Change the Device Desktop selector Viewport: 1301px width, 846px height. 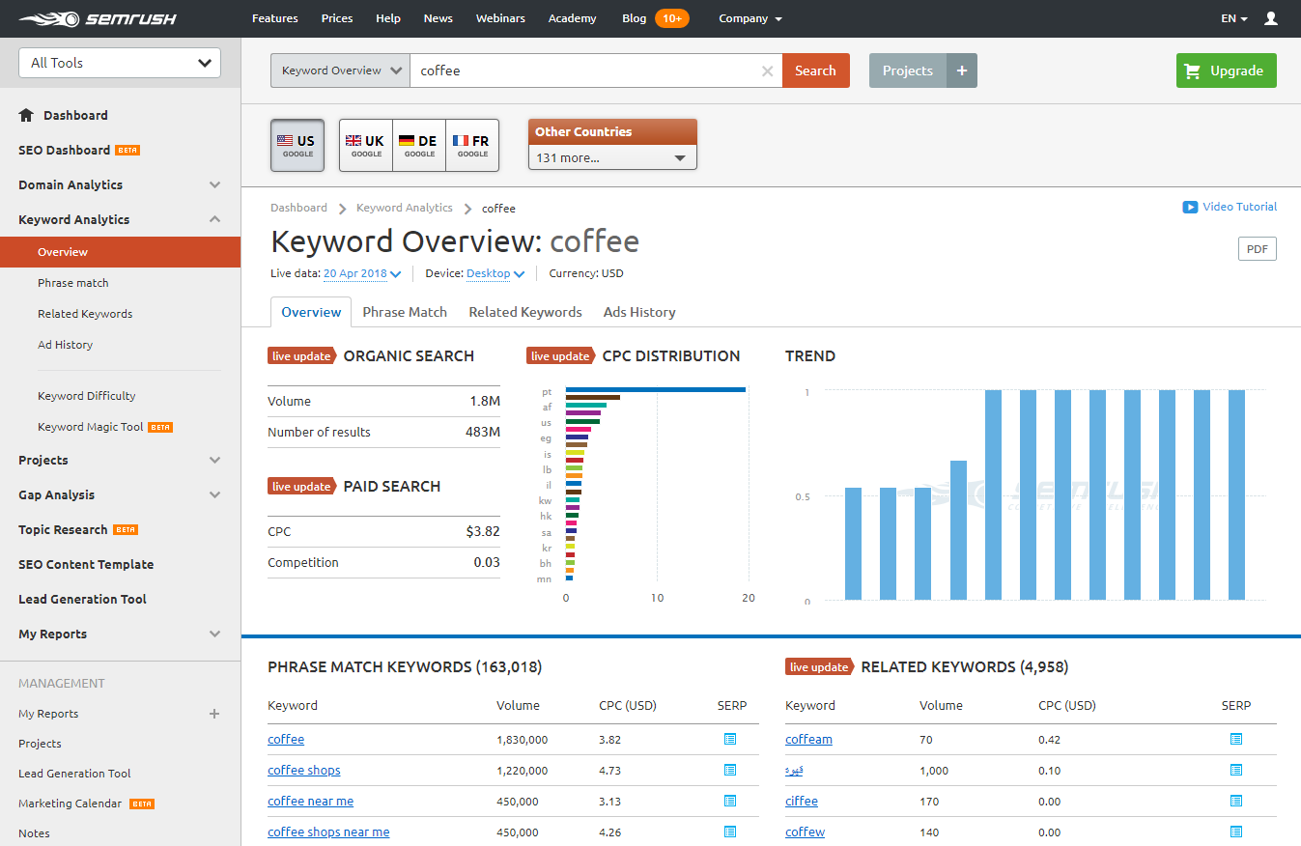coord(495,273)
